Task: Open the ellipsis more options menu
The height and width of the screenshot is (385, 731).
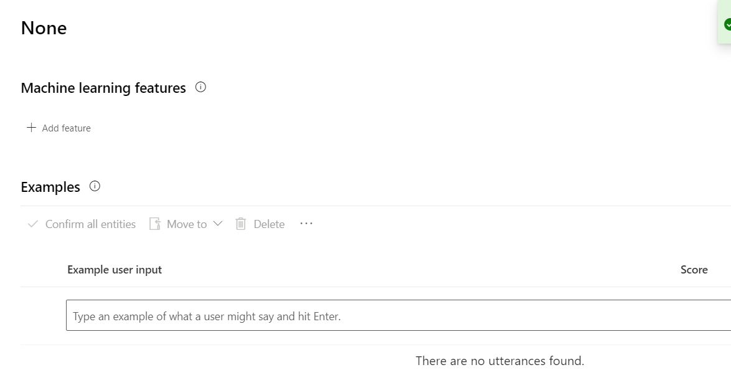Action: (x=306, y=224)
